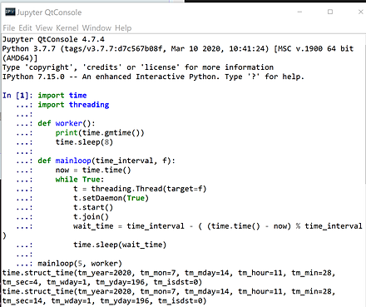
Task: Open the Window menu
Action: click(96, 28)
